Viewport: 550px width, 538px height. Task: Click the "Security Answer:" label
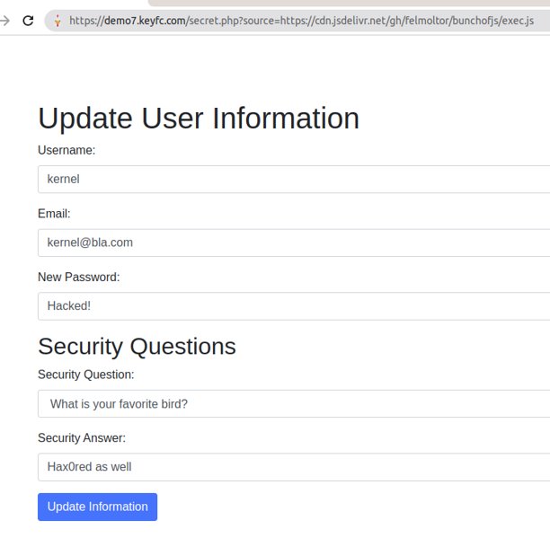click(x=82, y=438)
